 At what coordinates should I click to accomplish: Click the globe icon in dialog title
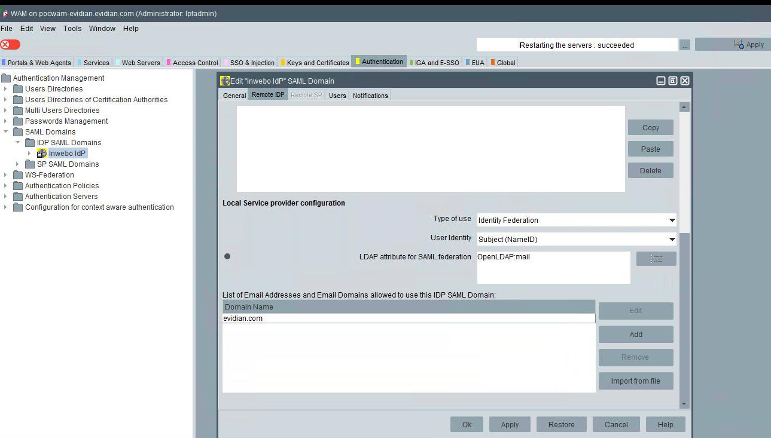coord(225,81)
